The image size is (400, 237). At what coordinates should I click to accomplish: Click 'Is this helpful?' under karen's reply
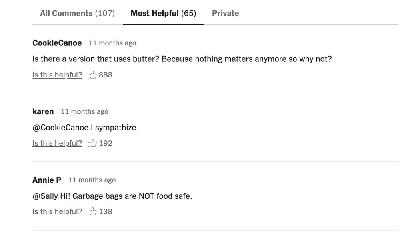(57, 143)
